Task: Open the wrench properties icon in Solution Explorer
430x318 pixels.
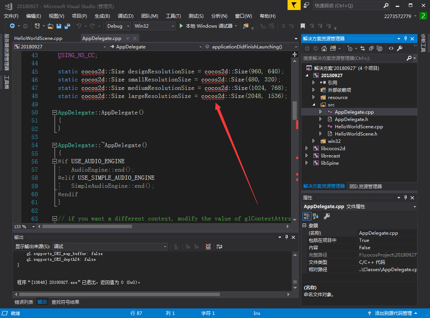Action: pos(400,48)
